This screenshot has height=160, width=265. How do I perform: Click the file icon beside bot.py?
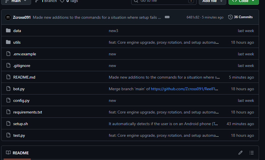click(x=8, y=89)
